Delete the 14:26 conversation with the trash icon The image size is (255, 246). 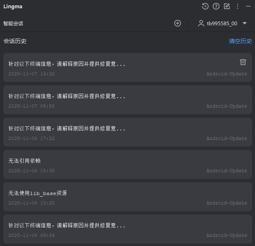point(243,62)
